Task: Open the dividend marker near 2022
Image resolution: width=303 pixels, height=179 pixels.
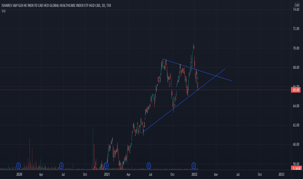Action: pos(194,166)
